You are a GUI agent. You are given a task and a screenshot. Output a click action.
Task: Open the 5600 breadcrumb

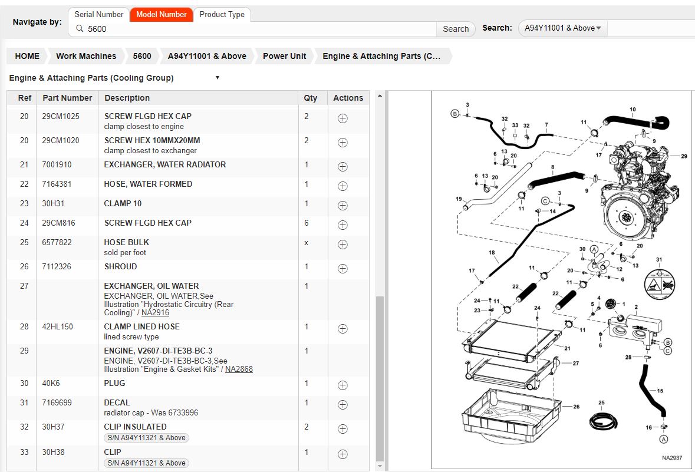(x=142, y=57)
